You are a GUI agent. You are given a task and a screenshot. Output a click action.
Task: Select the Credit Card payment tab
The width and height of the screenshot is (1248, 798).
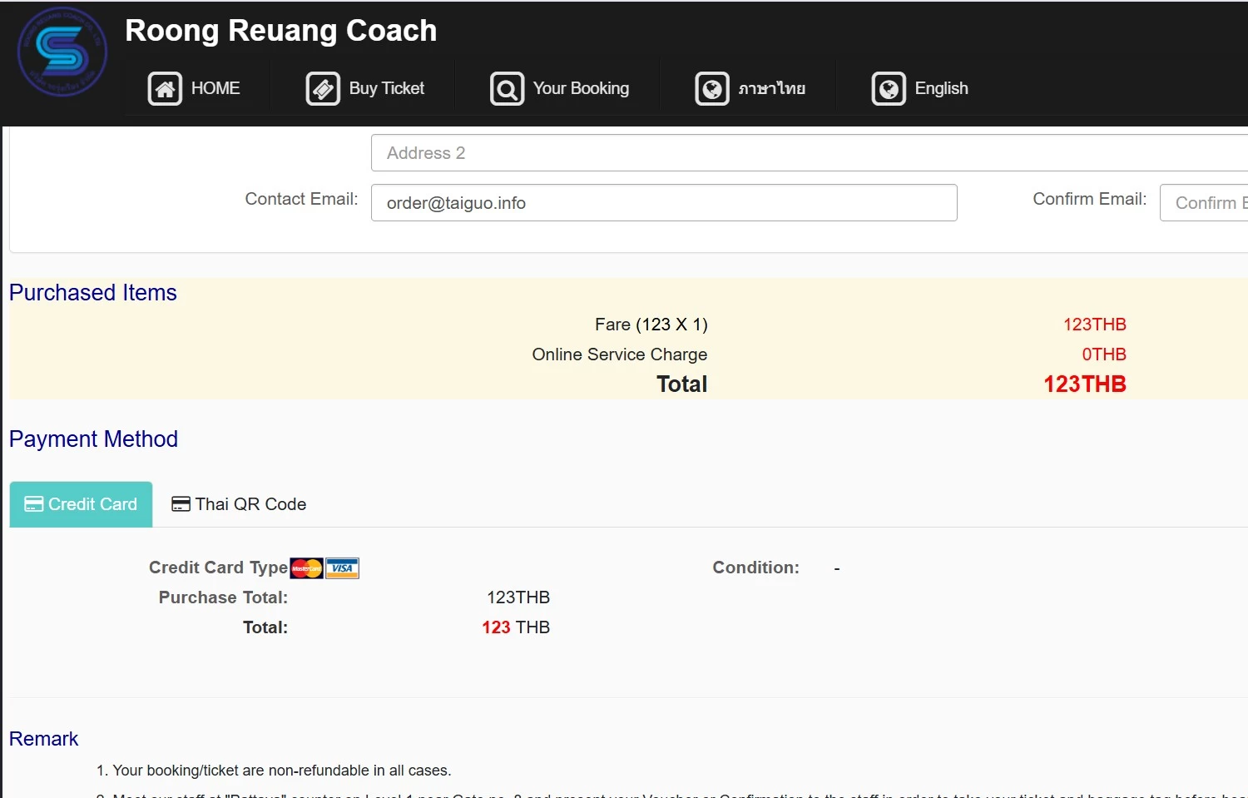[81, 504]
